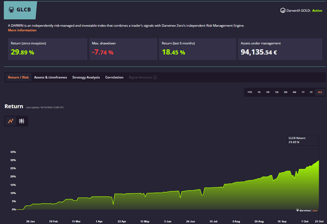327x224 pixels.
Task: Switch to candlestick chart view
Action: 21,121
